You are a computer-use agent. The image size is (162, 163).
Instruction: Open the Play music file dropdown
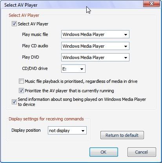(x=95, y=34)
